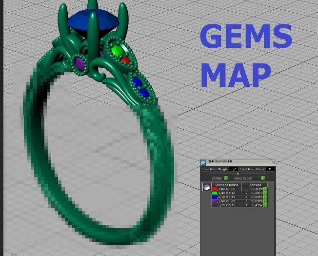Screen dimensions: 318x256
Task: Click the green arrow on the 1,00 X 1,00 row
Action: (265, 189)
